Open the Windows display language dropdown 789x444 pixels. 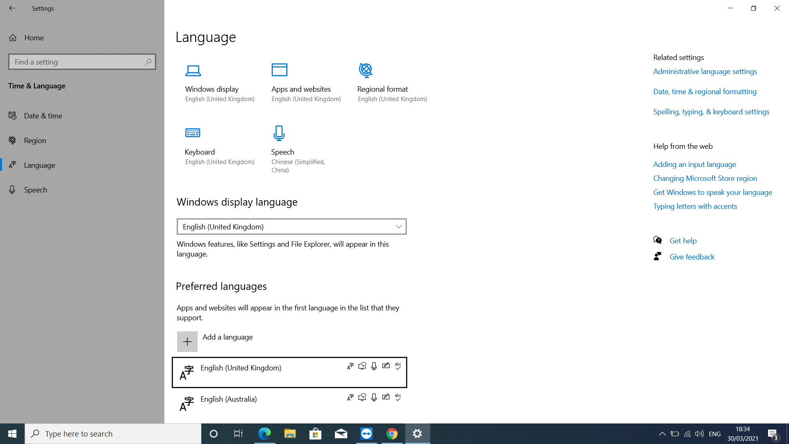(x=292, y=227)
